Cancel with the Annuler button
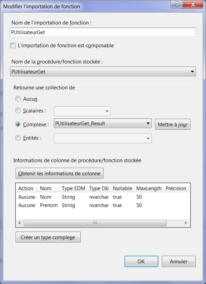 coord(179,261)
